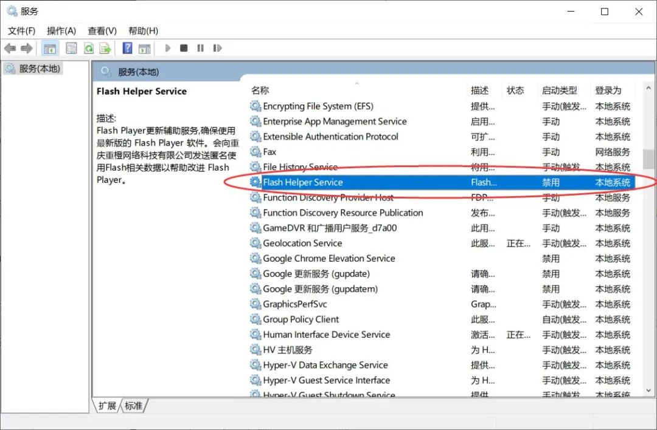Click the Forward arrow toolbar icon
Screen dimensions: 657x430
(x=26, y=49)
